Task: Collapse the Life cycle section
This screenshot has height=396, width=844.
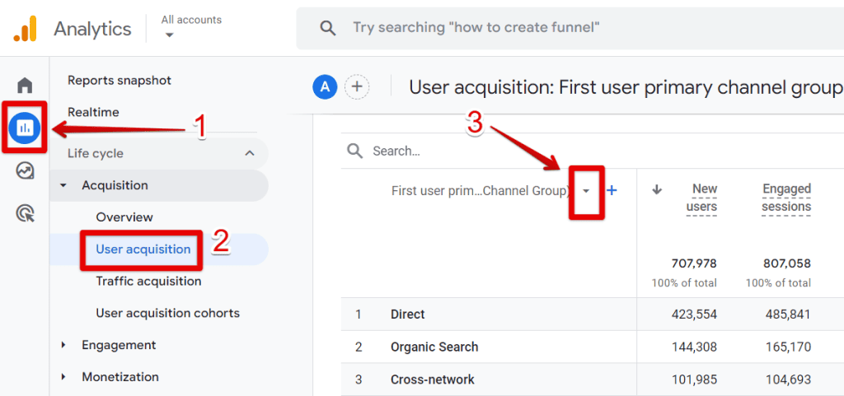Action: pyautogui.click(x=250, y=153)
